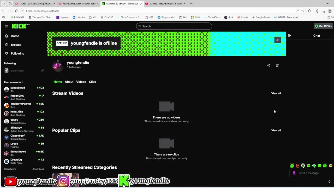The image size is (334, 188).
Task: Open Edmatthews recommended channel
Action: (24, 153)
